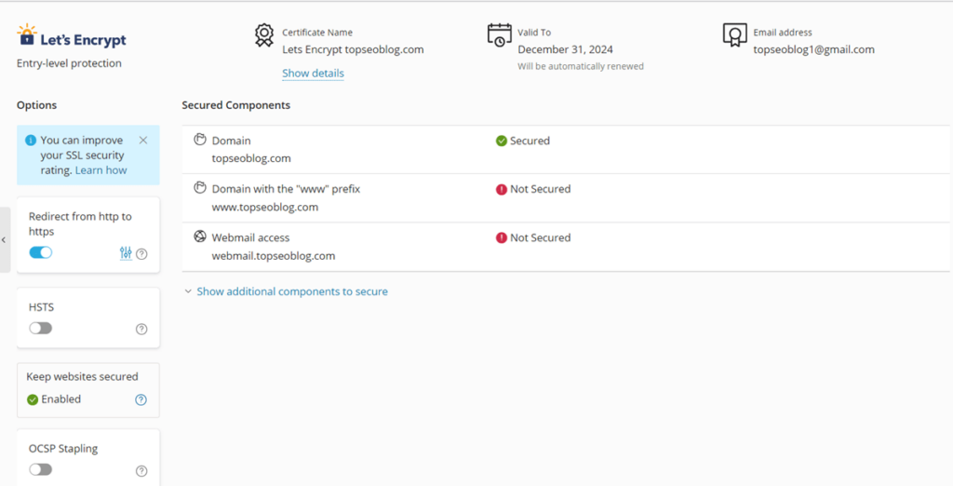Click the HSTS label
Image resolution: width=953 pixels, height=486 pixels.
pos(41,307)
